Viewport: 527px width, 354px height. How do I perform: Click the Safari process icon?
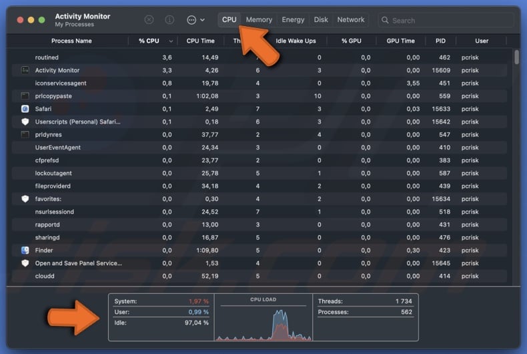click(x=25, y=109)
